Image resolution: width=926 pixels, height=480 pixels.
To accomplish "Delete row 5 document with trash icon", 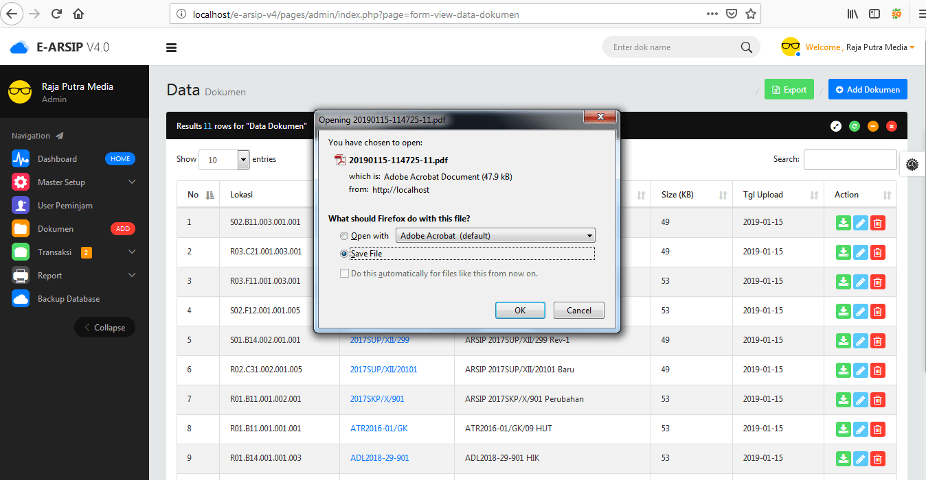I will pyautogui.click(x=877, y=340).
